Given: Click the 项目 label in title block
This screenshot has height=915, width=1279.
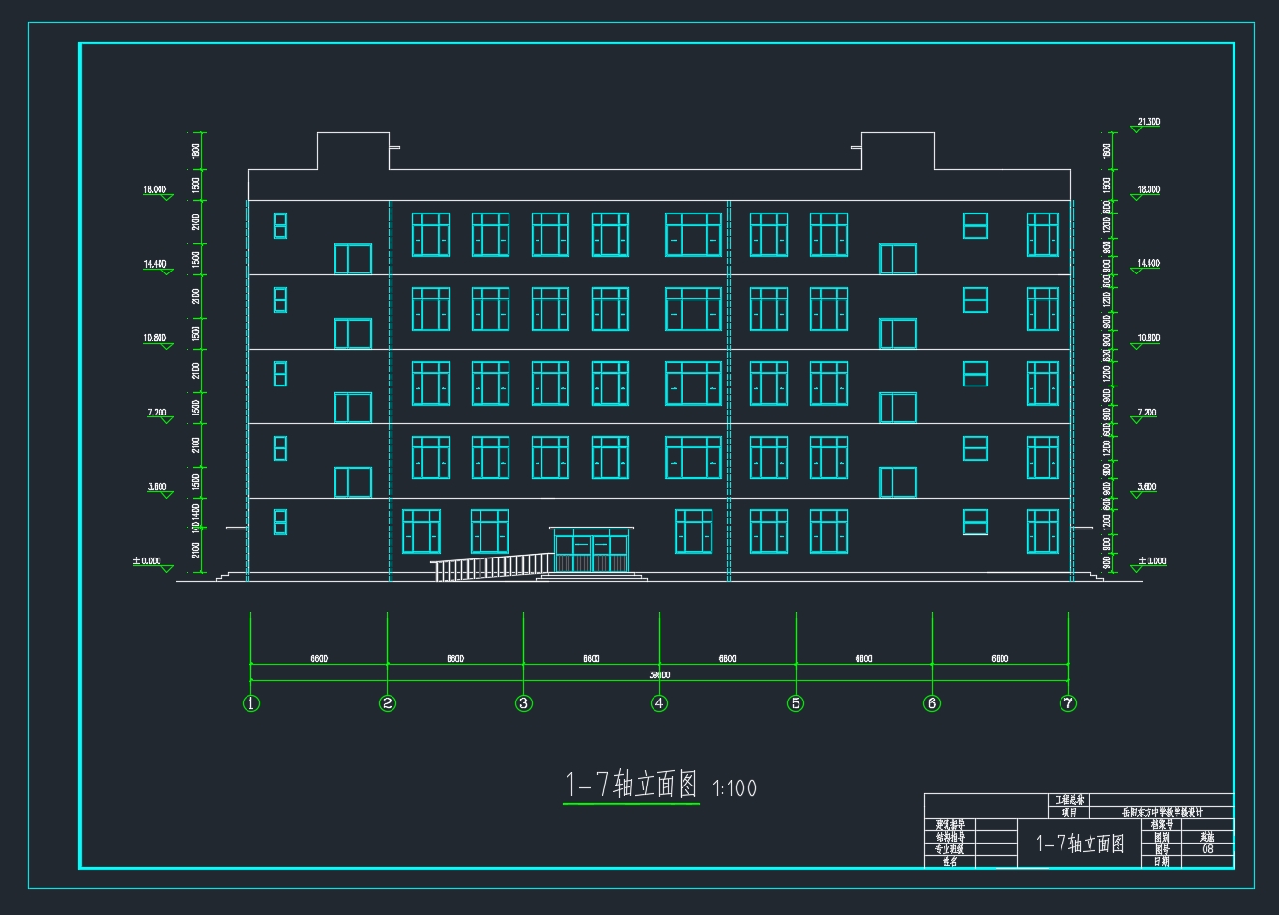Looking at the screenshot, I should (1069, 813).
